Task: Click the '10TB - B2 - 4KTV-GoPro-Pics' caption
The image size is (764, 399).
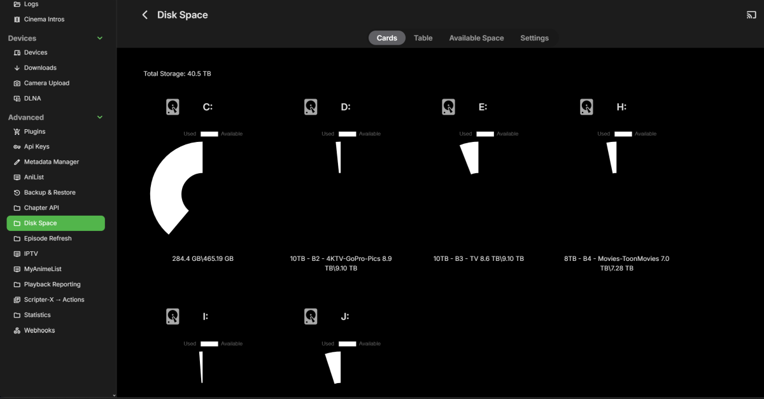Action: [341, 263]
